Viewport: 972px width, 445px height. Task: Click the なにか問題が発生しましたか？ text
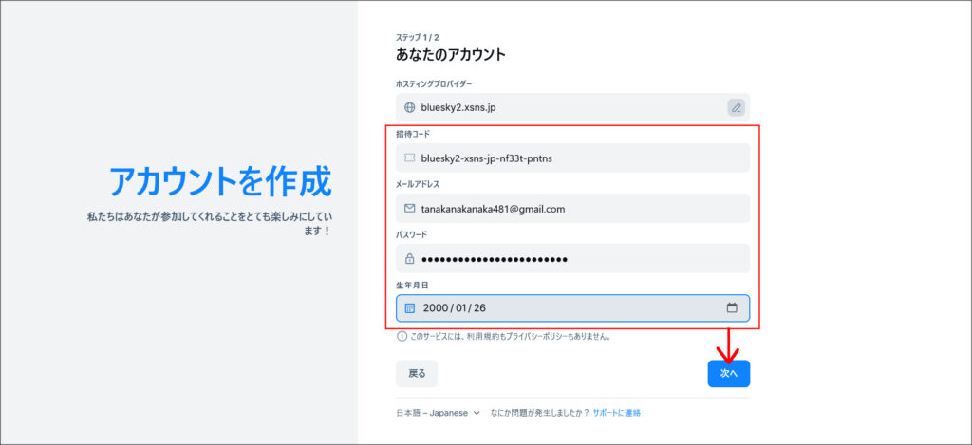pos(539,413)
